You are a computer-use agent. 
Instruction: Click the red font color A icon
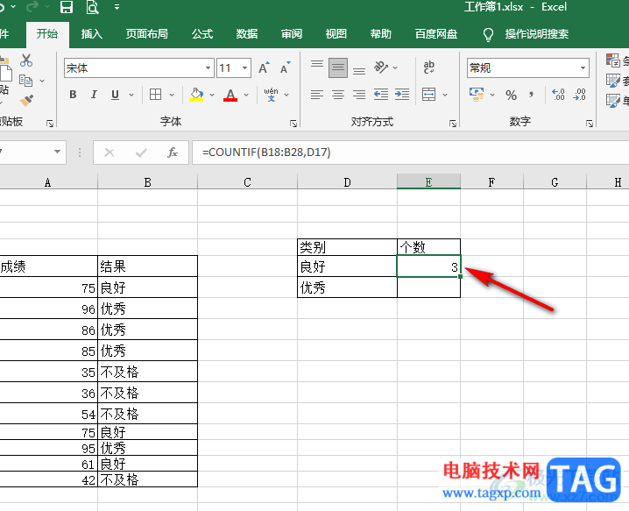tap(230, 95)
